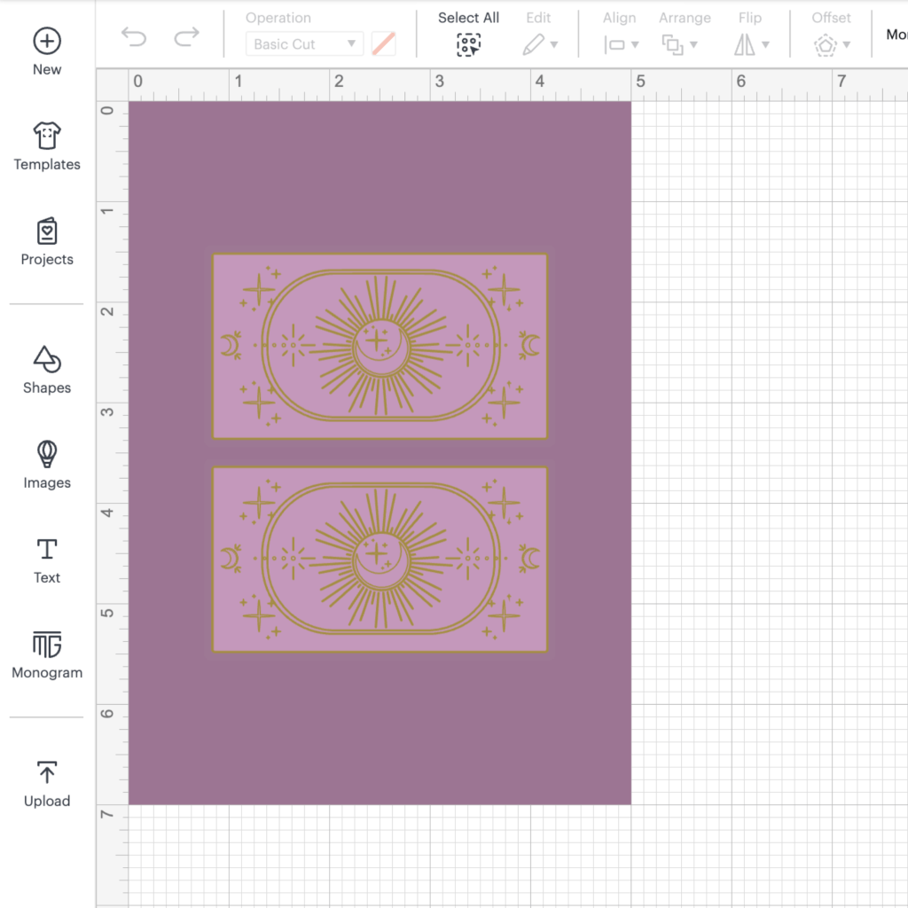Open the Flip options
This screenshot has height=908, width=908.
(750, 44)
